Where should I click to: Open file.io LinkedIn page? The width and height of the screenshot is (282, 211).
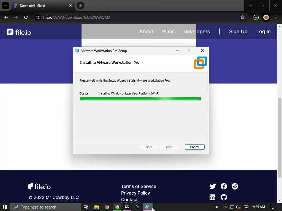[212, 197]
